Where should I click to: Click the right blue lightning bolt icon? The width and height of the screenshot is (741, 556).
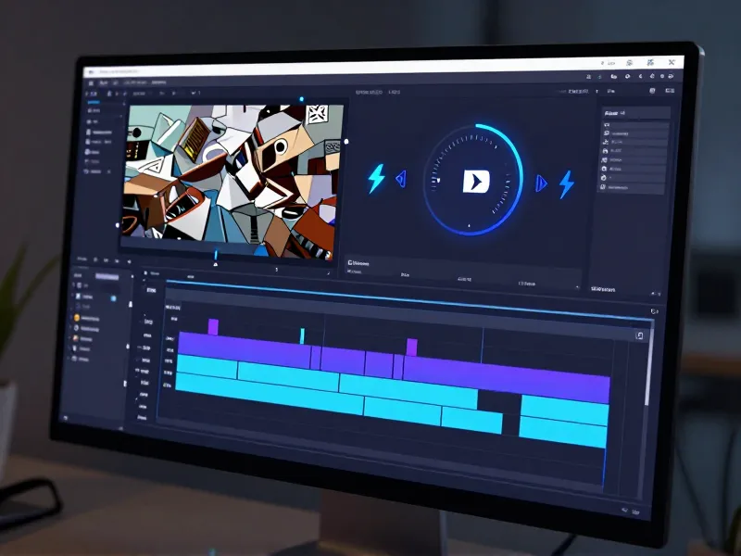tap(566, 184)
